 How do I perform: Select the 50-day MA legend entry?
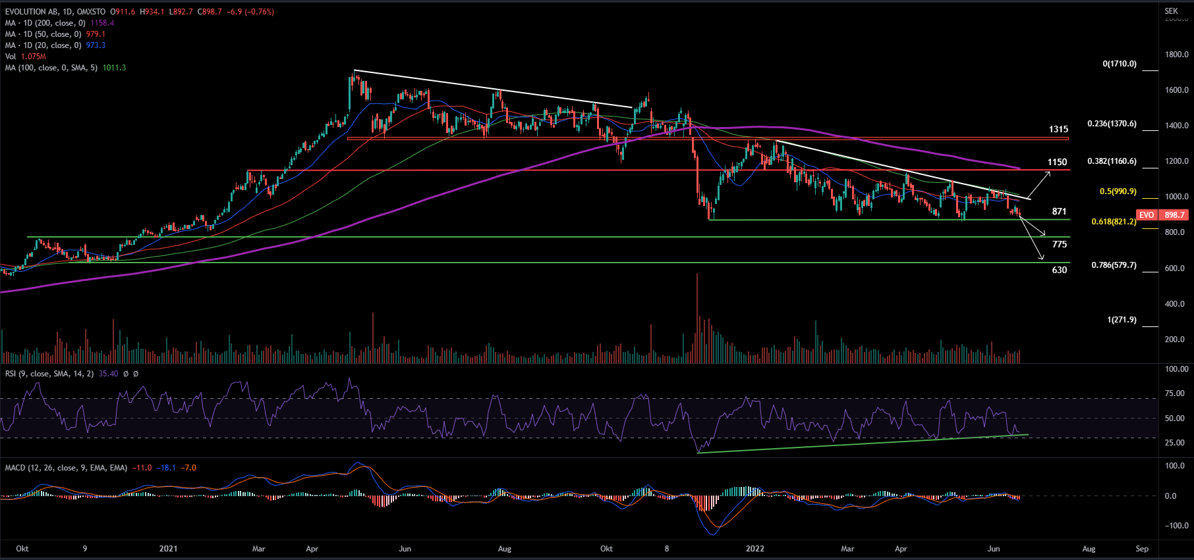point(43,34)
